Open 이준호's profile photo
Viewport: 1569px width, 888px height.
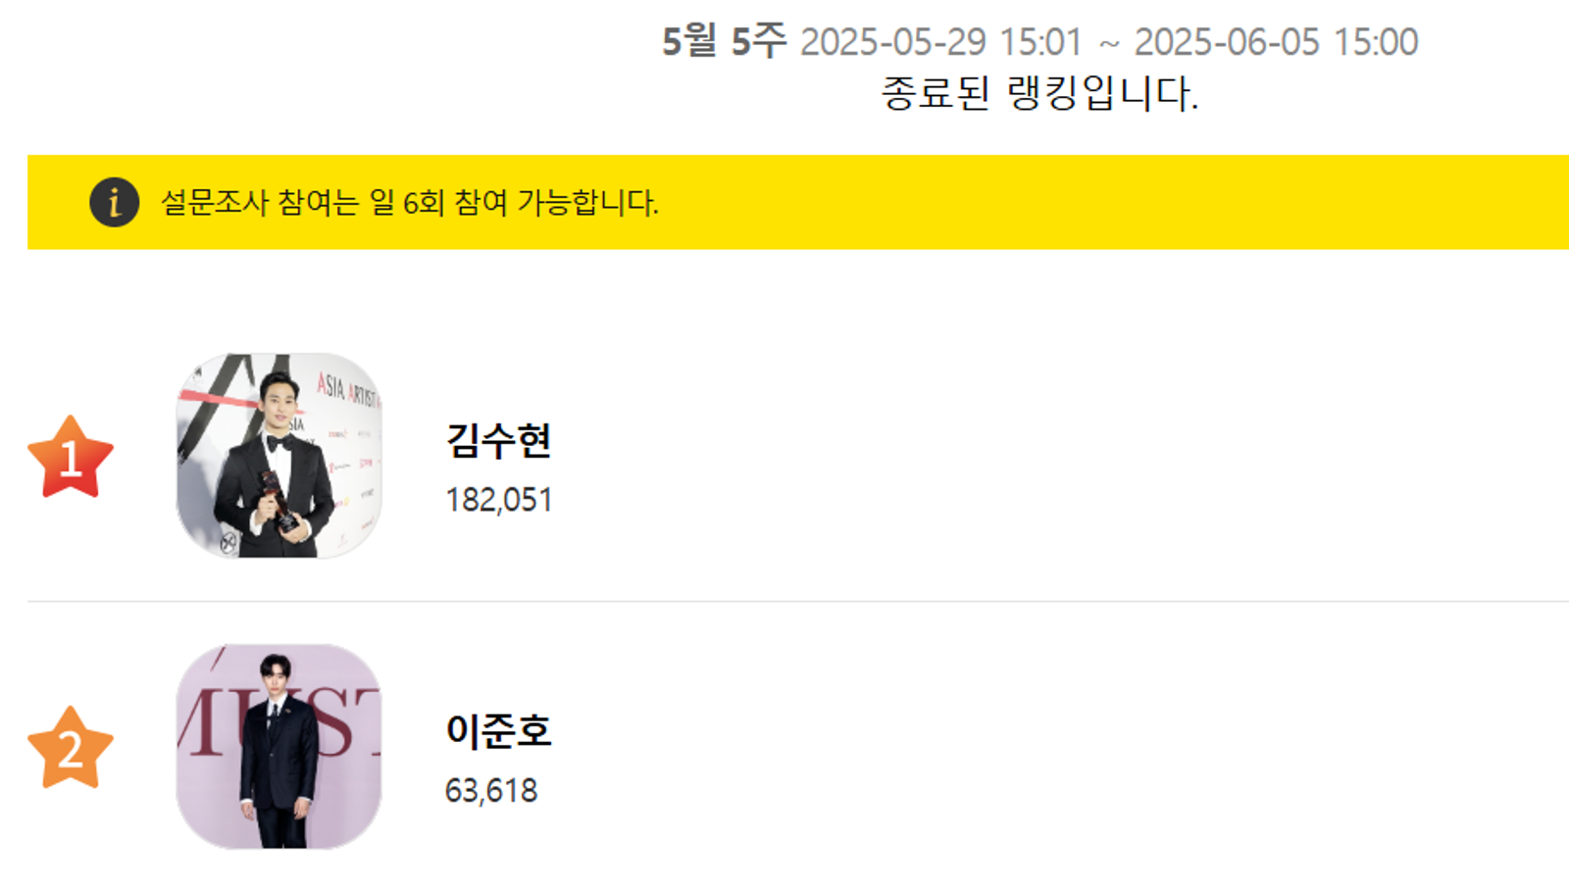pyautogui.click(x=278, y=747)
